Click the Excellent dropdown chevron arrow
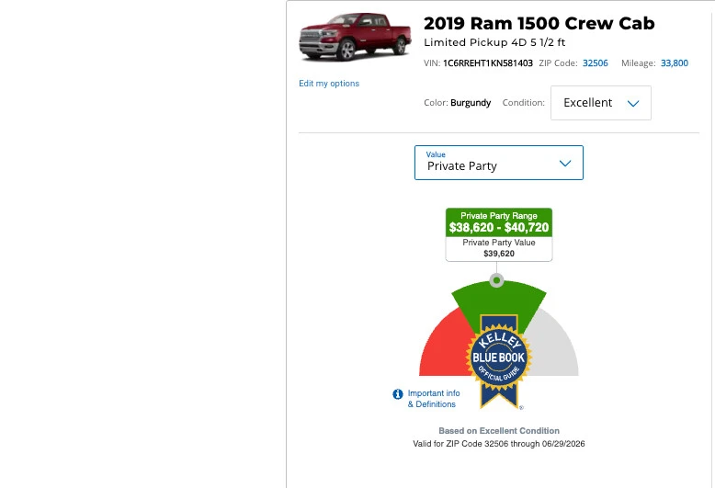 tap(633, 104)
